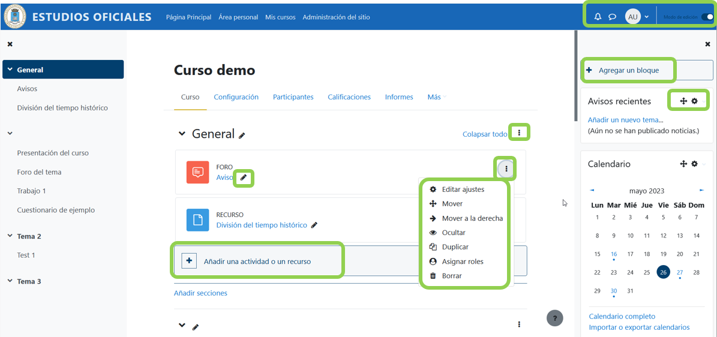This screenshot has height=337, width=717.
Task: Click Añadir un nuevo tema link
Action: 623,120
